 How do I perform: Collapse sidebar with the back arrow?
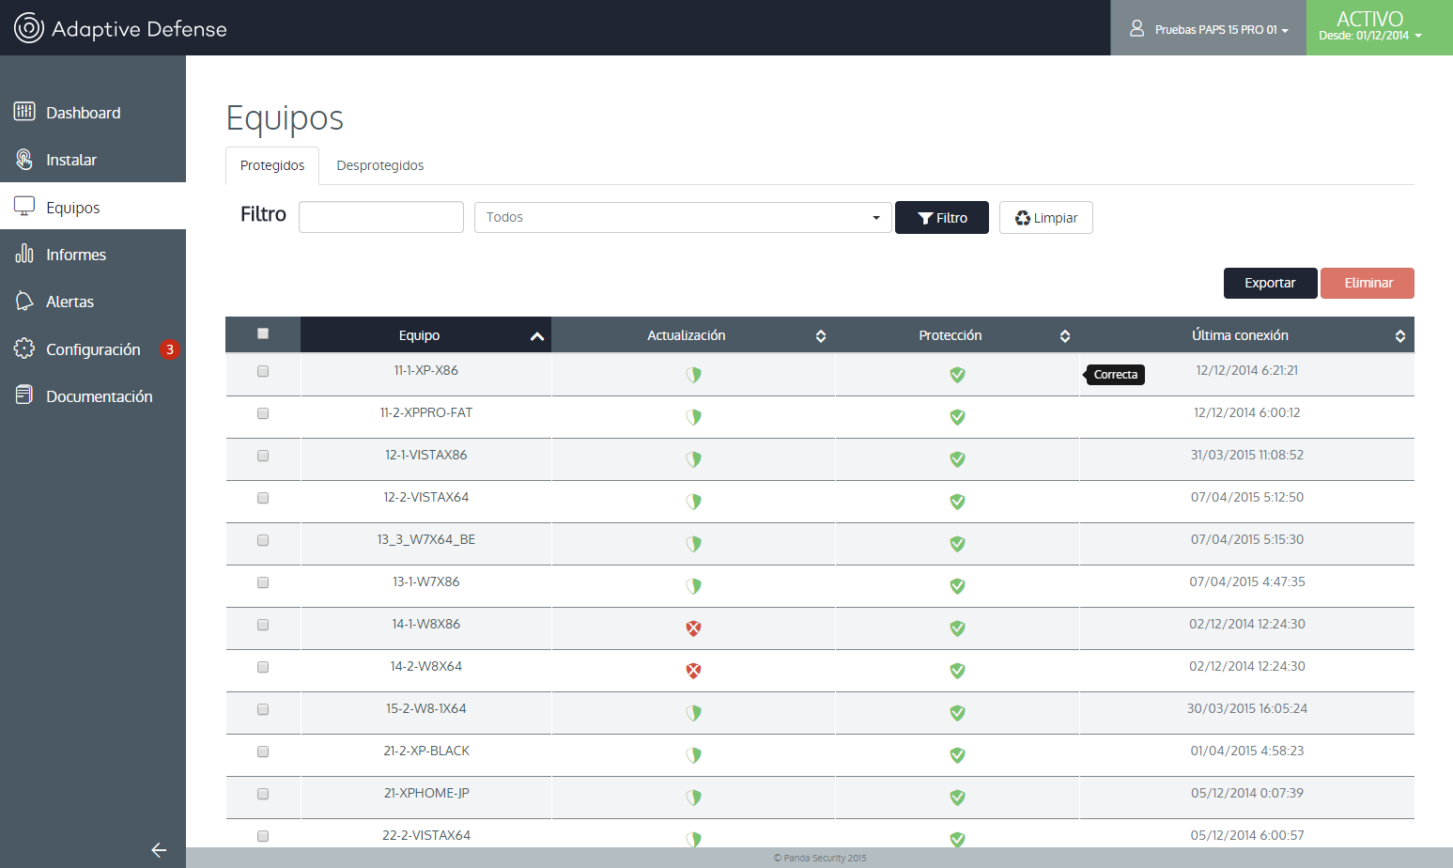[x=159, y=850]
